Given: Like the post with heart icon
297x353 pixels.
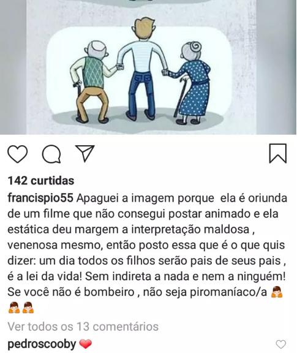Looking at the screenshot, I should [x=18, y=154].
